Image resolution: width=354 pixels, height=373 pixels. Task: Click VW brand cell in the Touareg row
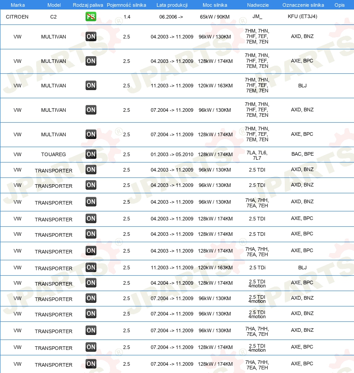click(x=17, y=154)
